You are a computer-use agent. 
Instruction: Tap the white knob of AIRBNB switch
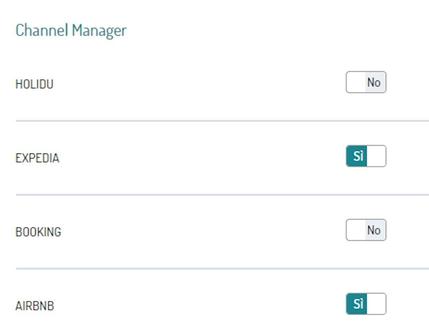(x=376, y=304)
